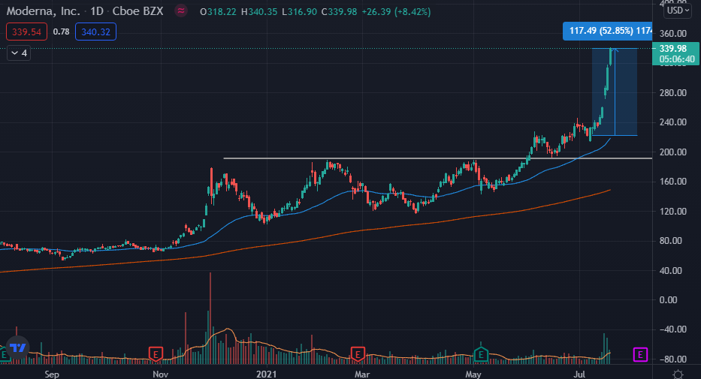Image resolution: width=701 pixels, height=379 pixels.
Task: Select the 117.49 (52.85%) measurement label
Action: tap(607, 31)
